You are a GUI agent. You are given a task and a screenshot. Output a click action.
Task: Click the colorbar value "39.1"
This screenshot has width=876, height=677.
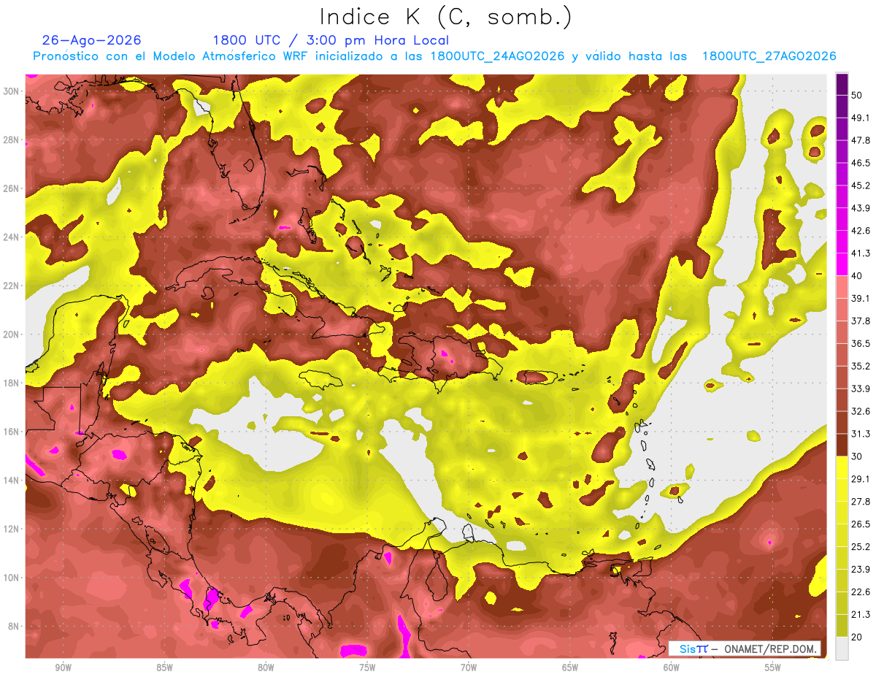pyautogui.click(x=861, y=298)
